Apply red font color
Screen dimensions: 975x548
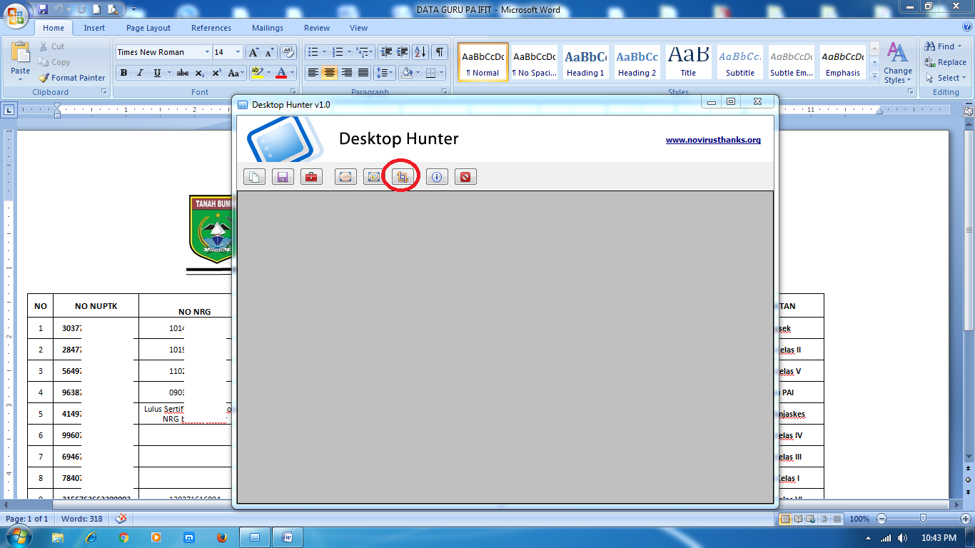point(282,73)
